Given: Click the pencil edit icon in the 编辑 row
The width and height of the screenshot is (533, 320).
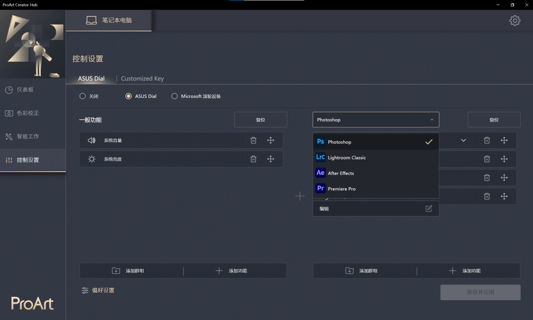Looking at the screenshot, I should (x=429, y=209).
